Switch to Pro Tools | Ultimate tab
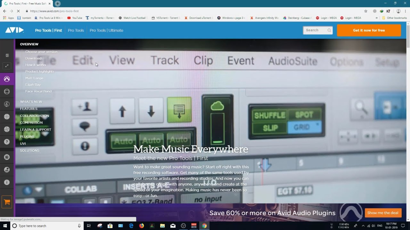410x230 pixels. [106, 30]
